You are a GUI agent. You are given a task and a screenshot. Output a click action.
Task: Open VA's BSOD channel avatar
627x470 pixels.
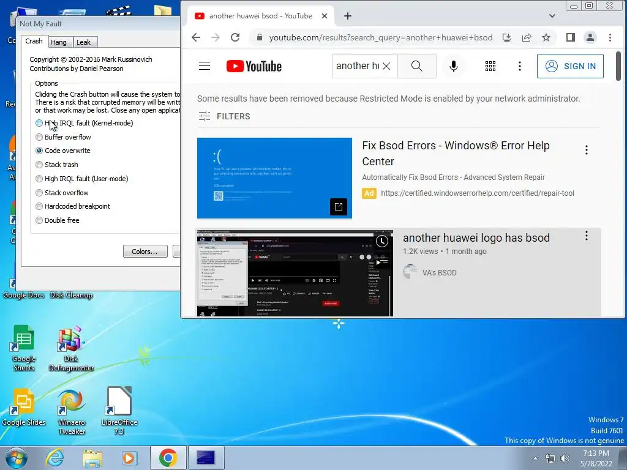pyautogui.click(x=410, y=272)
